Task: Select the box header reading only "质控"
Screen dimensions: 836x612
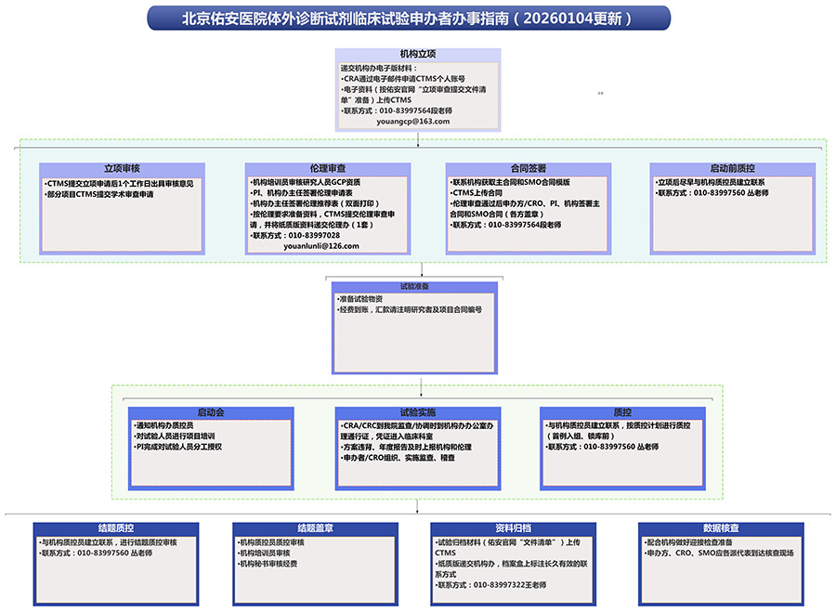Action: 622,412
